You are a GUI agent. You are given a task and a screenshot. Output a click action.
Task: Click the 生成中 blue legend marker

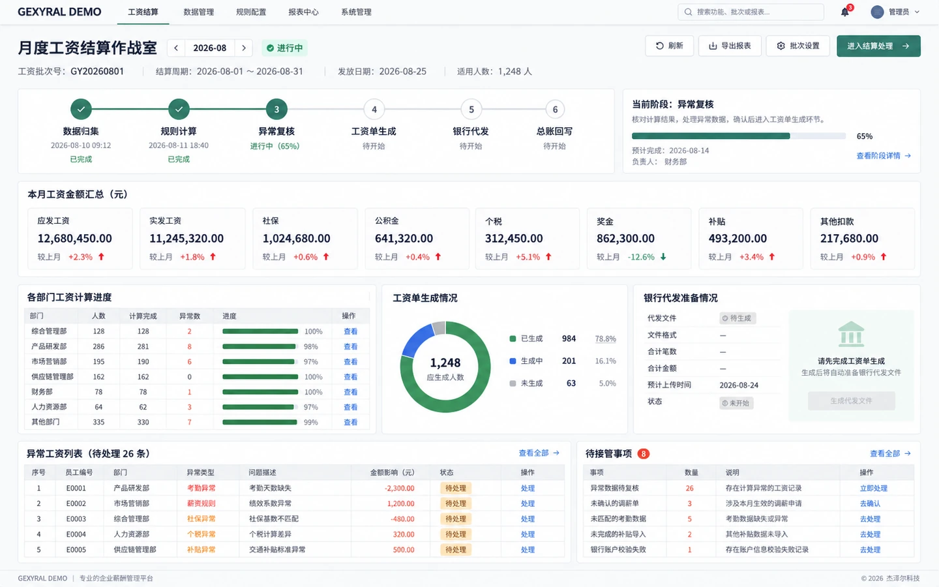point(513,361)
